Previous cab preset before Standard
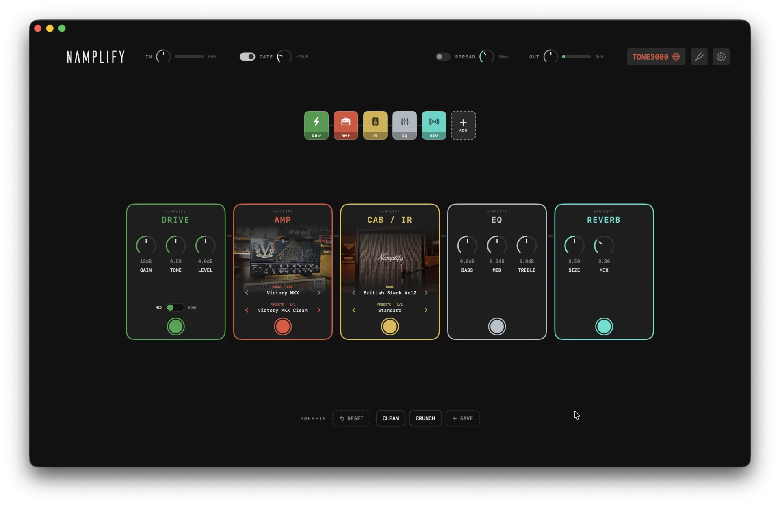The width and height of the screenshot is (780, 506). 354,310
